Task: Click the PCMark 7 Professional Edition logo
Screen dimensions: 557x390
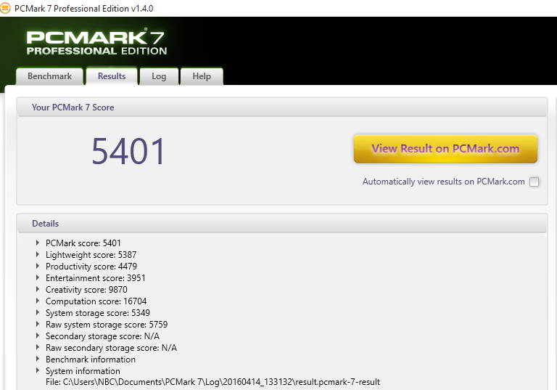Action: click(96, 42)
